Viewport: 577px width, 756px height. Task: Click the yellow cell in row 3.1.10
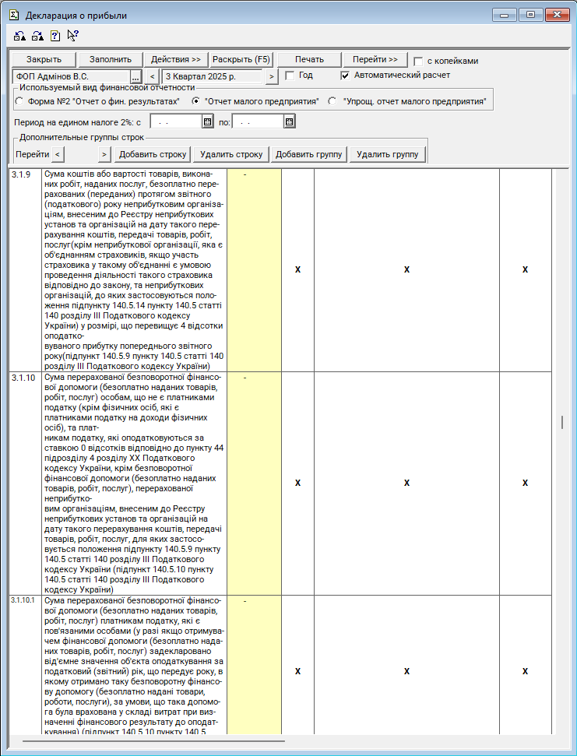(x=254, y=483)
